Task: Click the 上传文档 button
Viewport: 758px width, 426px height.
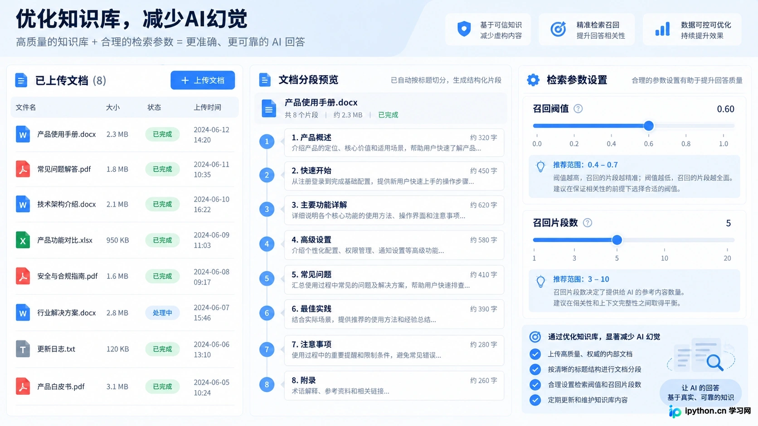Action: coord(203,80)
